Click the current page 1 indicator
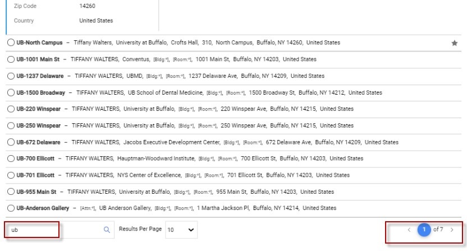This screenshot has width=467, height=252. pyautogui.click(x=424, y=230)
